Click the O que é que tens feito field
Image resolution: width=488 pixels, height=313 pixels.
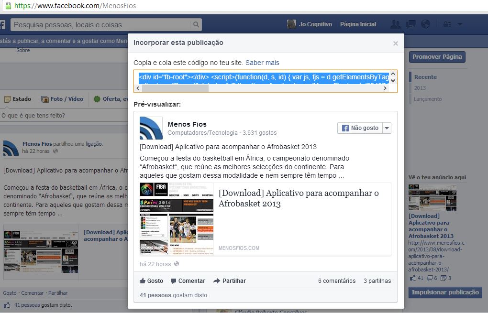point(64,116)
